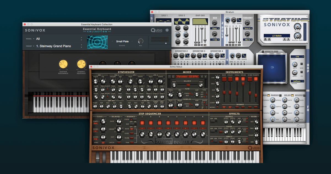Viewport: 331px width, 174px height.
Task: Open settings gear in Essential Keyboard Collection
Action: (167, 30)
